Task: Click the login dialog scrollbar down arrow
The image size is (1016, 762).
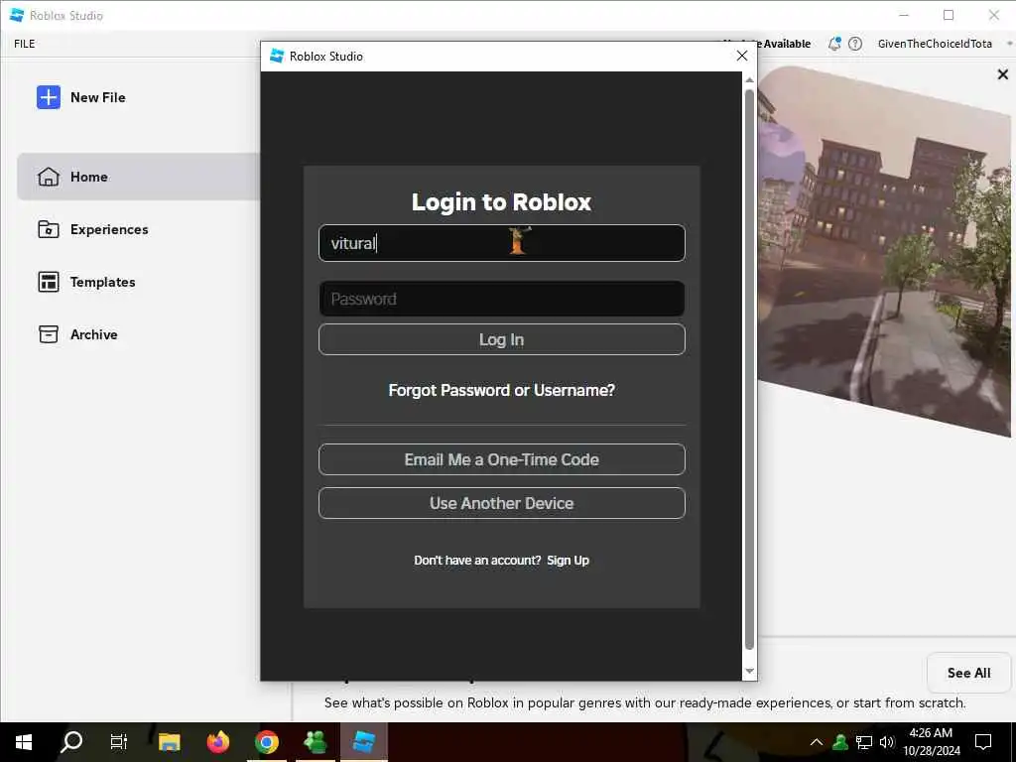Action: click(x=750, y=672)
